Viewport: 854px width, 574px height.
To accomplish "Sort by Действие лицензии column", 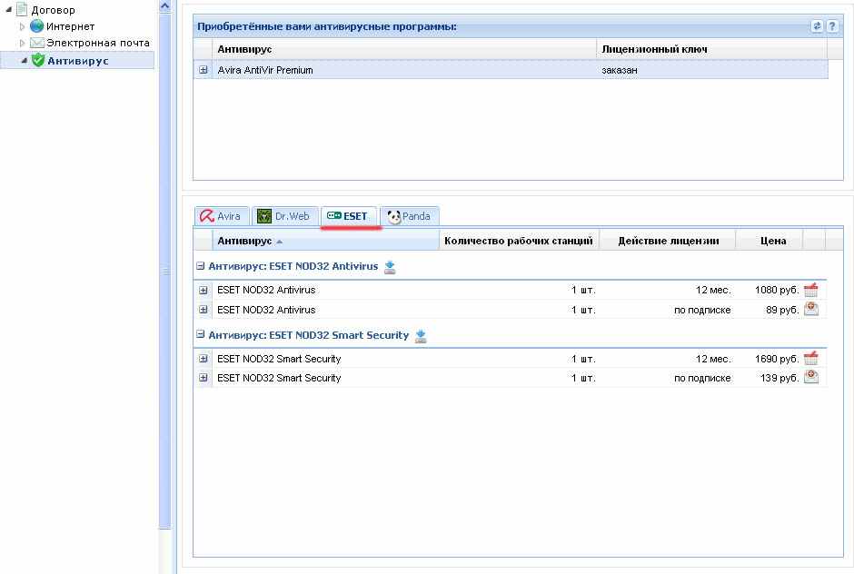I will 668,240.
